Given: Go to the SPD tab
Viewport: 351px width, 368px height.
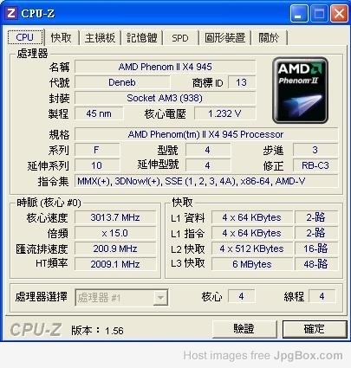Looking at the screenshot, I should click(180, 38).
